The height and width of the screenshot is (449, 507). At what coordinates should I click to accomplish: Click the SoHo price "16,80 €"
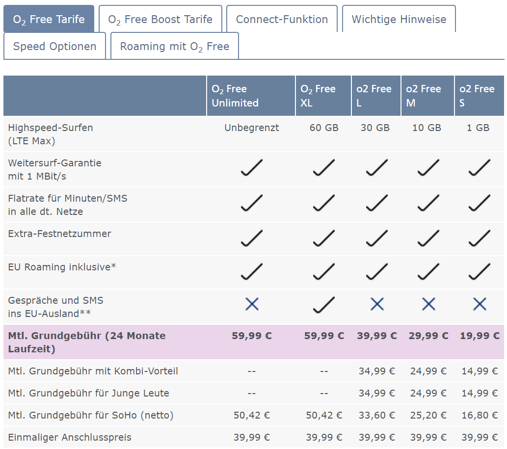[x=480, y=415]
